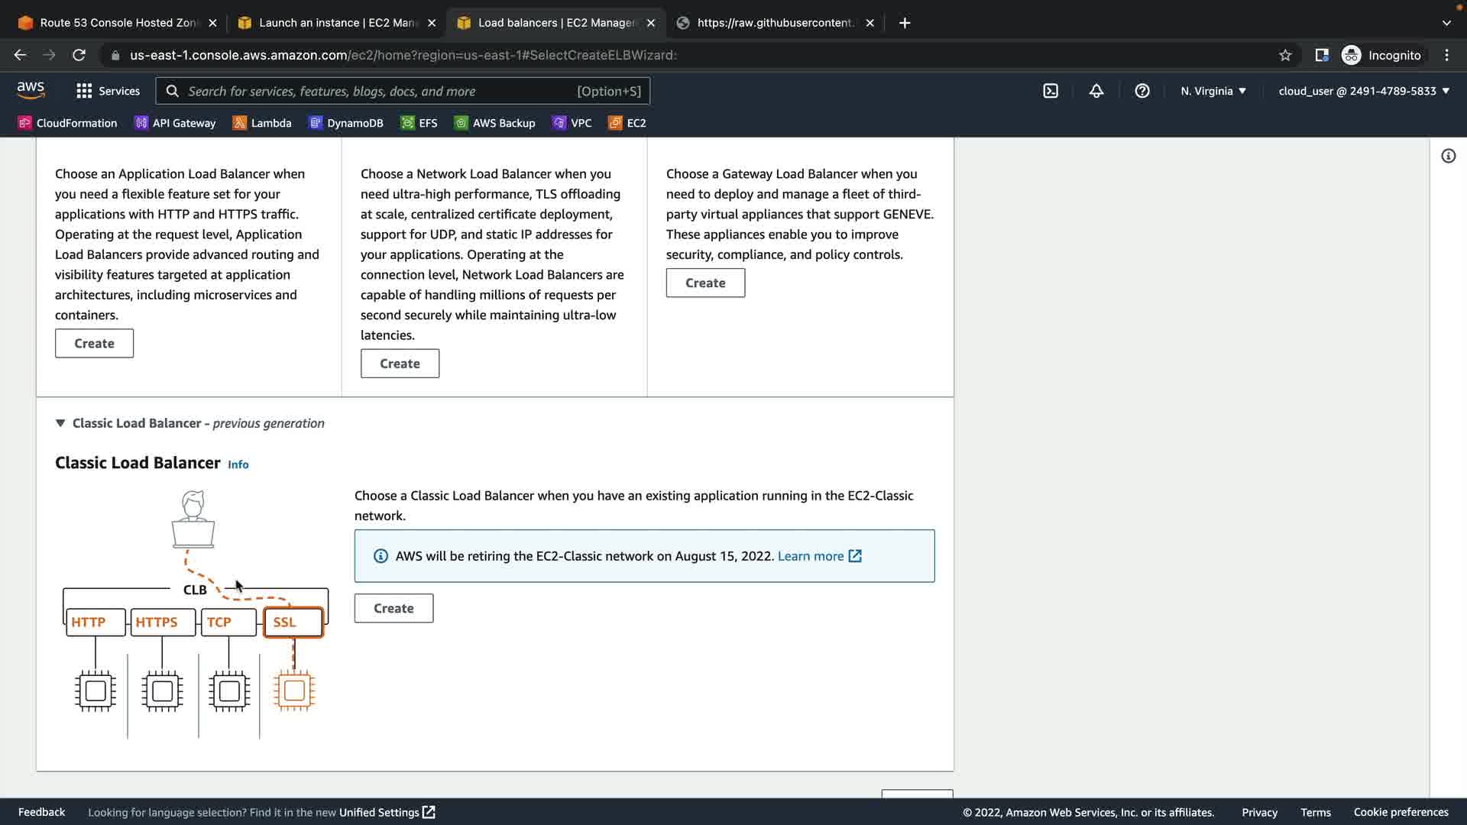Click Create under Application Load Balancer

[94, 344]
